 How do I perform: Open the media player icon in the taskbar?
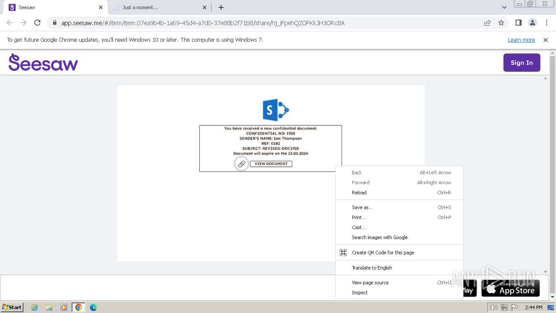pos(64,307)
